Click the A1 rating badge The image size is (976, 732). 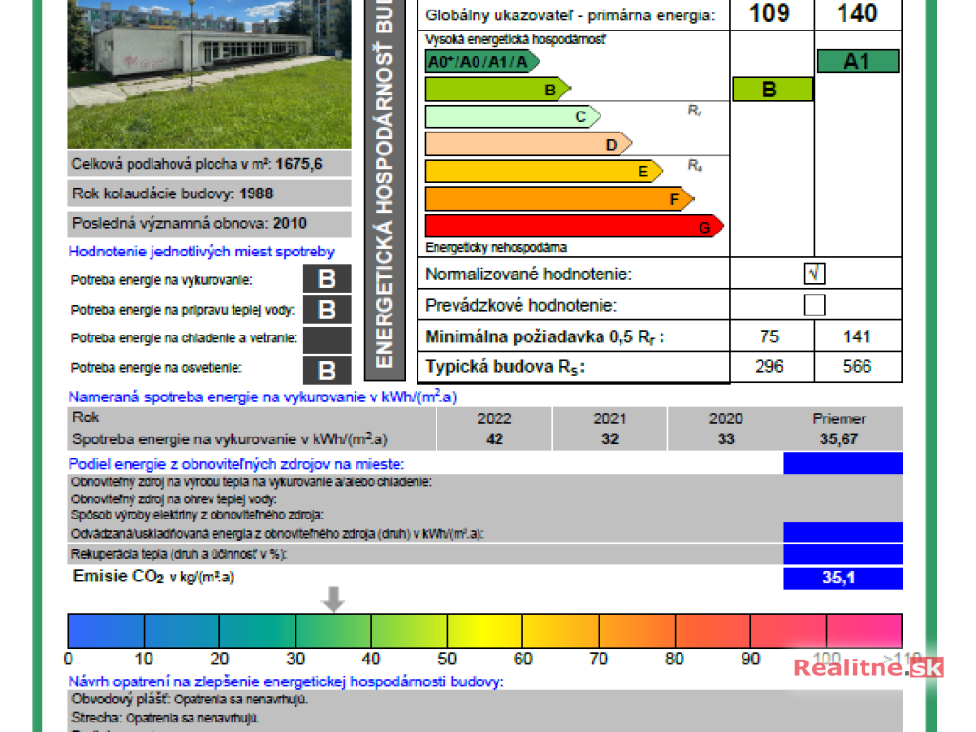click(858, 61)
